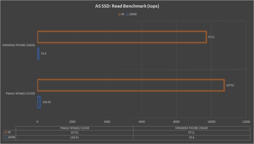Click the axis value '12000'

246,122
